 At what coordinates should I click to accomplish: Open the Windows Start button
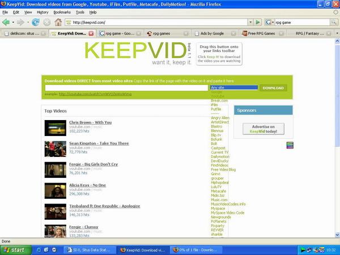pyautogui.click(x=16, y=250)
